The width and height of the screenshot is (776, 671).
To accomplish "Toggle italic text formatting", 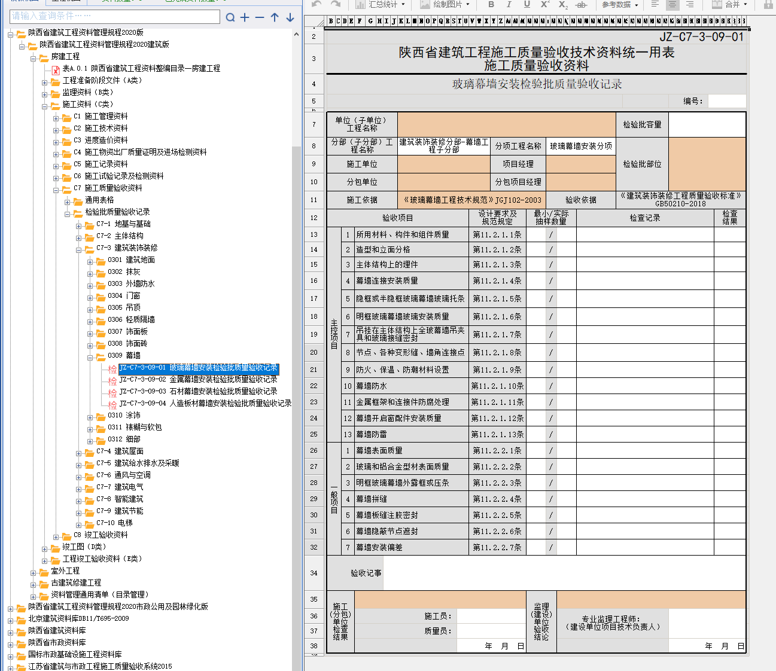I will pos(509,5).
